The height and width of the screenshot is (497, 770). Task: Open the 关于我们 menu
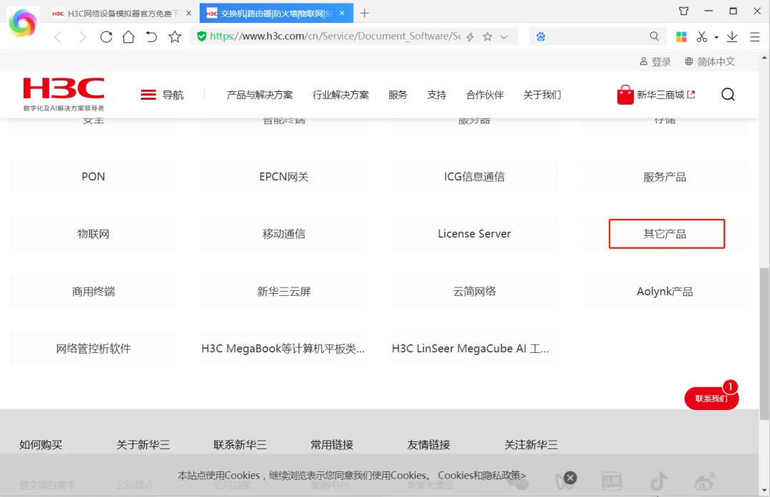[x=542, y=95]
